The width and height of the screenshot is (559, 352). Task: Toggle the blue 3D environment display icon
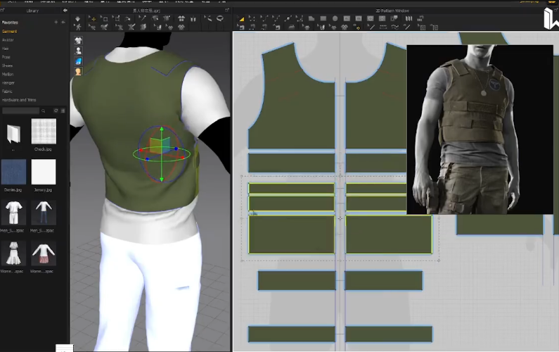[77, 61]
